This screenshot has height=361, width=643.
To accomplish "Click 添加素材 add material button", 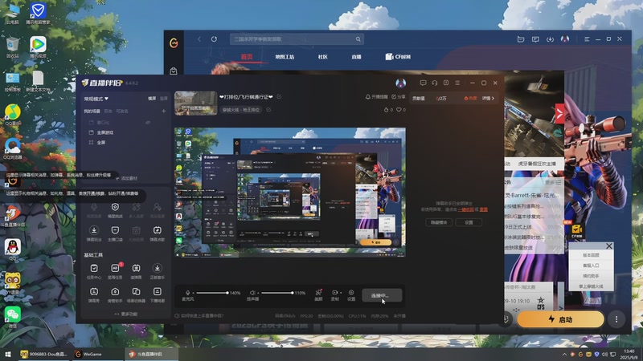I will click(127, 178).
